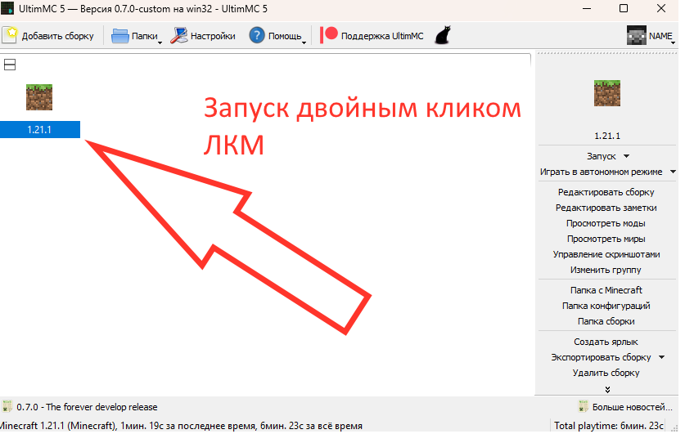The image size is (685, 434).
Task: Open Просмотреть моды
Action: (606, 223)
